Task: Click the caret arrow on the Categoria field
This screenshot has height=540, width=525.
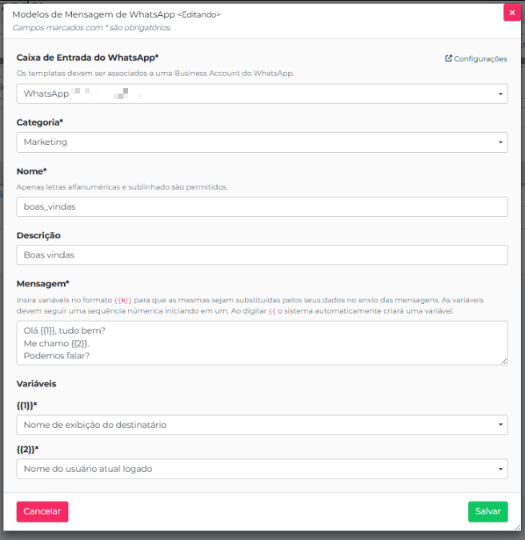Action: 501,142
